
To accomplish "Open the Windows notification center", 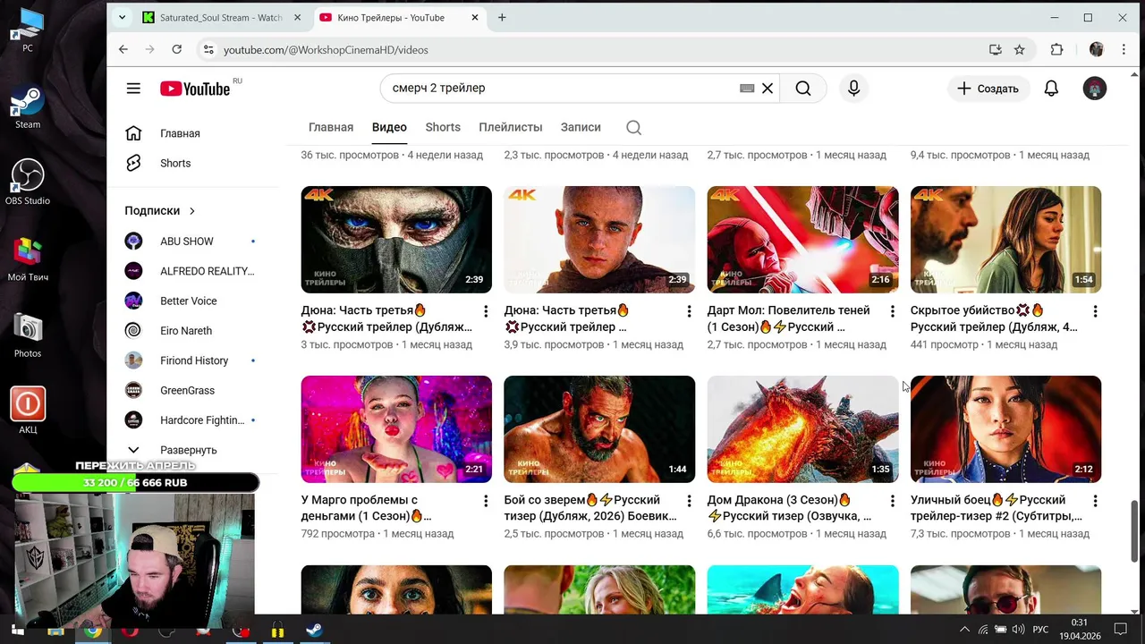I will 1121,629.
